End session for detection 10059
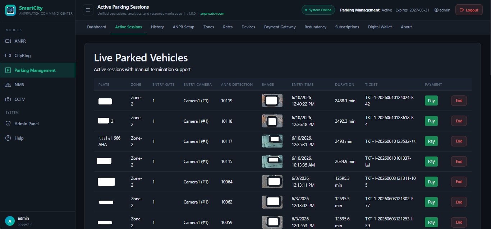Viewport: 491px width, 229px height. pyautogui.click(x=459, y=223)
